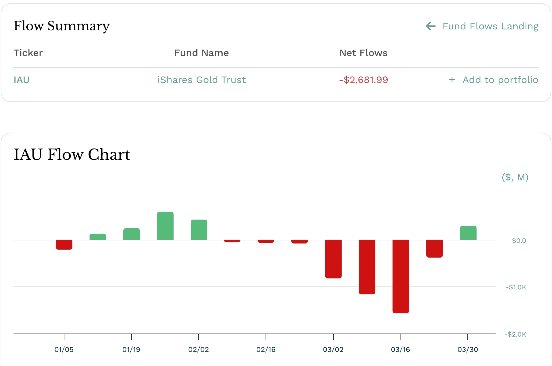Select the red bar at 03/02

(333, 259)
